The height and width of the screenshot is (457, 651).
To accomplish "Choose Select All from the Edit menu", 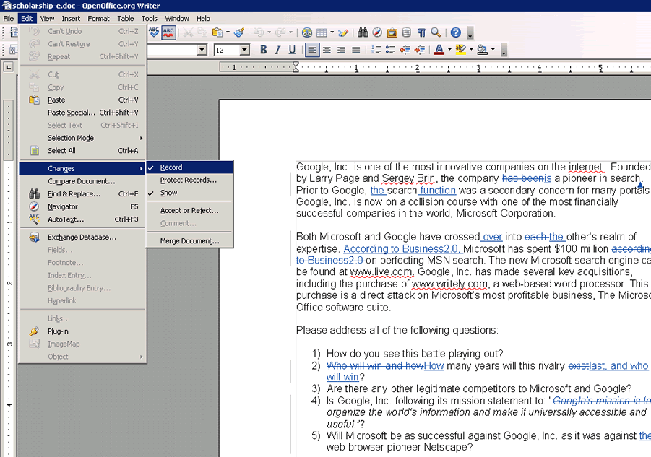I will [x=82, y=151].
